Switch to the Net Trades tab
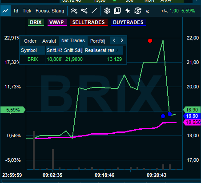 (73, 40)
